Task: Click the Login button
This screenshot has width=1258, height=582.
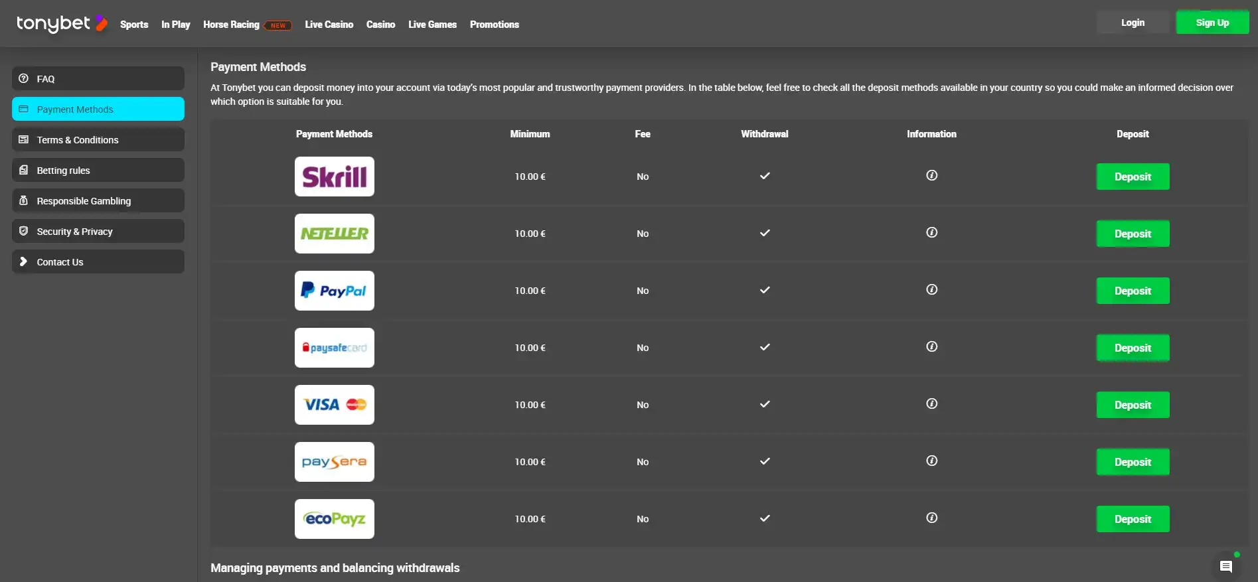Action: (x=1133, y=23)
